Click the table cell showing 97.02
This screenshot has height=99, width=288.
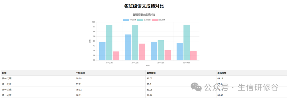pyautogui.click(x=181, y=79)
